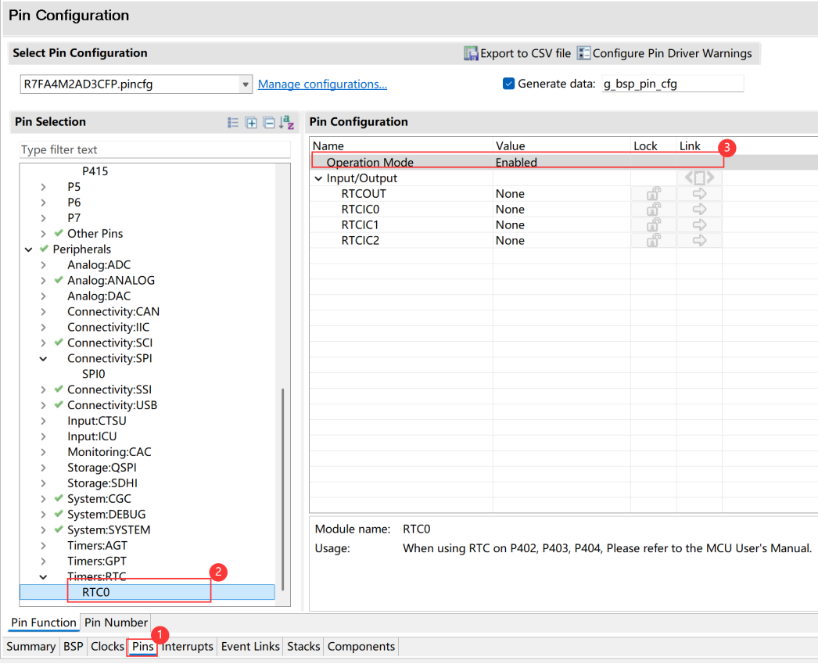The width and height of the screenshot is (818, 664).
Task: Open the BSP tab
Action: 73,646
